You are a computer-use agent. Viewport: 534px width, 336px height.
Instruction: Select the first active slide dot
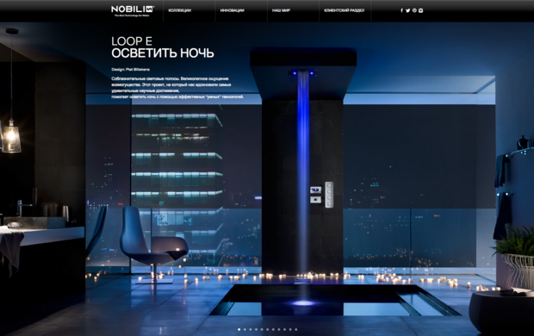(x=239, y=329)
